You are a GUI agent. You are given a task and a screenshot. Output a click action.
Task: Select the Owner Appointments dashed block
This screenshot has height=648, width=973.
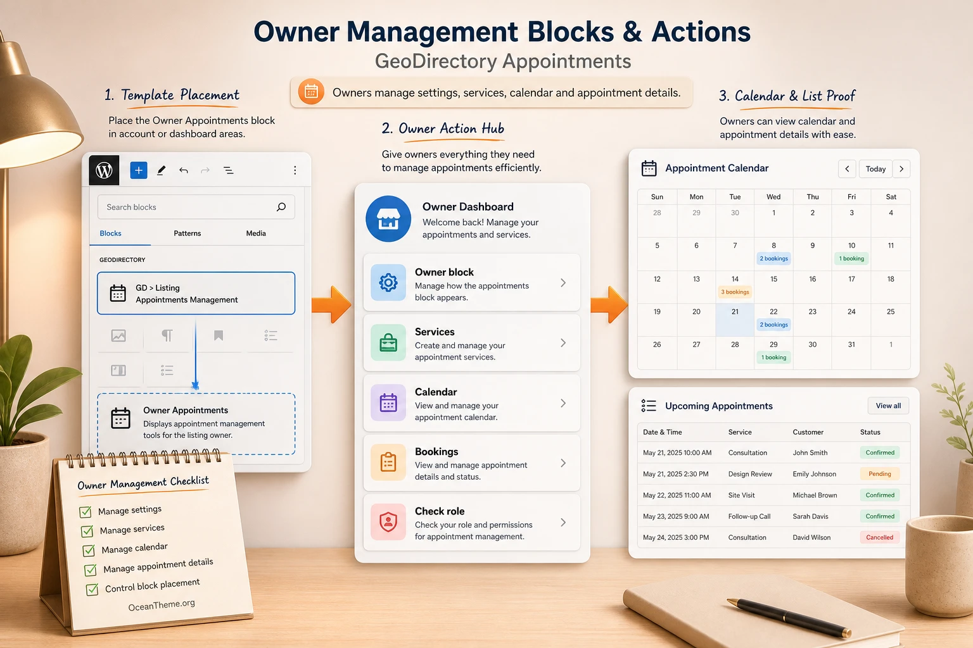[196, 424]
